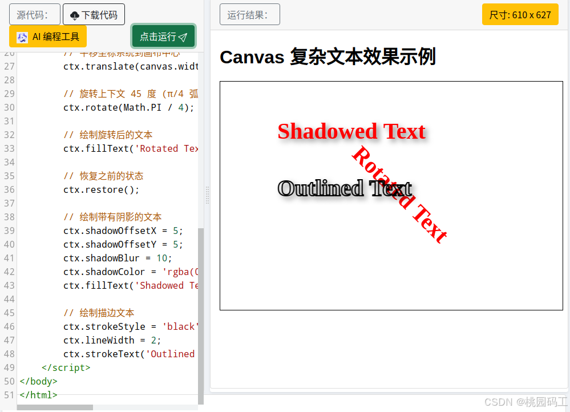Click the ctx.rotate(Math.PI / 4); code line

(129, 108)
